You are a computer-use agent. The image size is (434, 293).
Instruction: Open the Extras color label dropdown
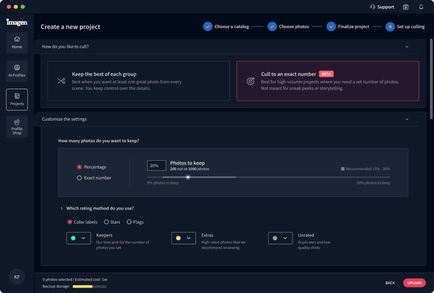pos(184,238)
